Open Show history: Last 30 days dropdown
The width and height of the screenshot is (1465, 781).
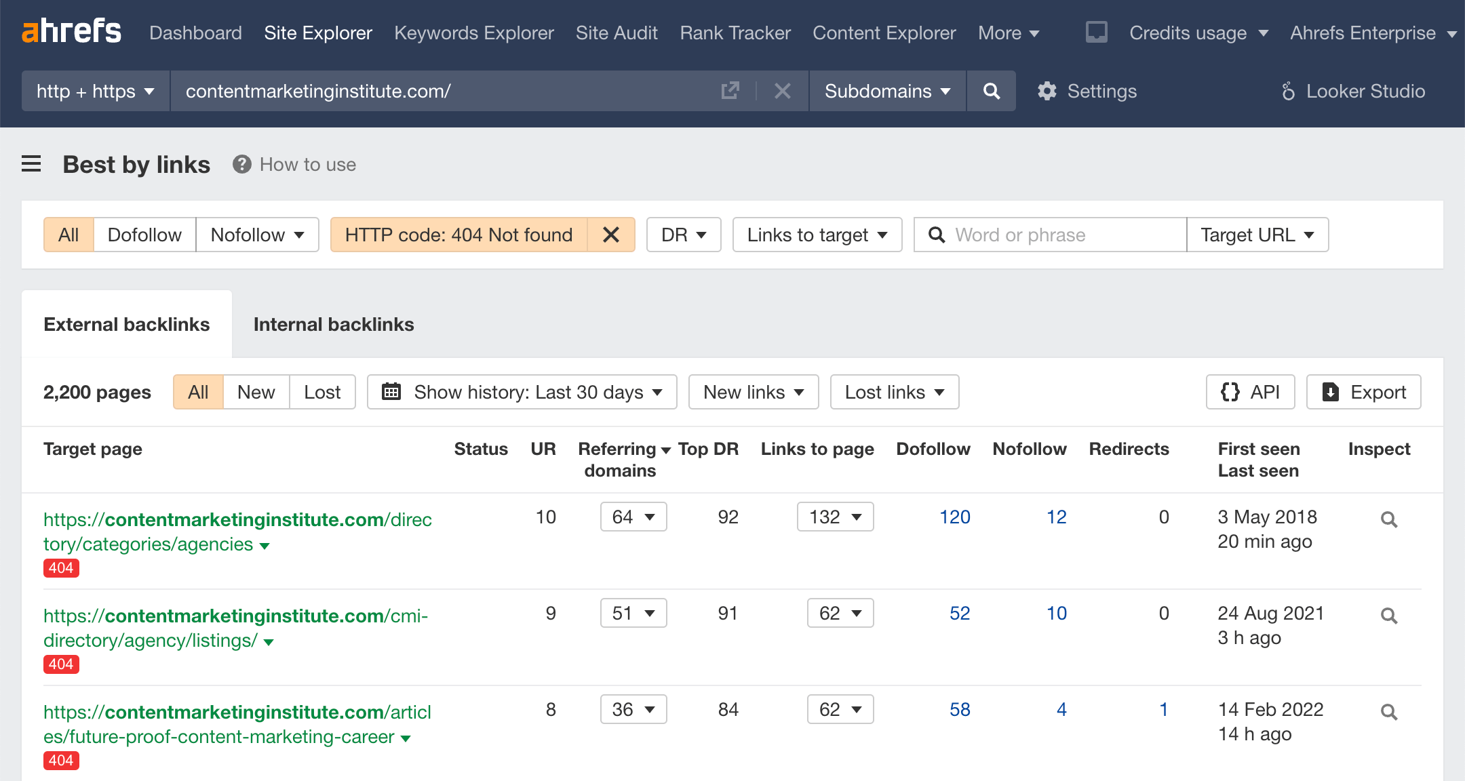point(522,392)
